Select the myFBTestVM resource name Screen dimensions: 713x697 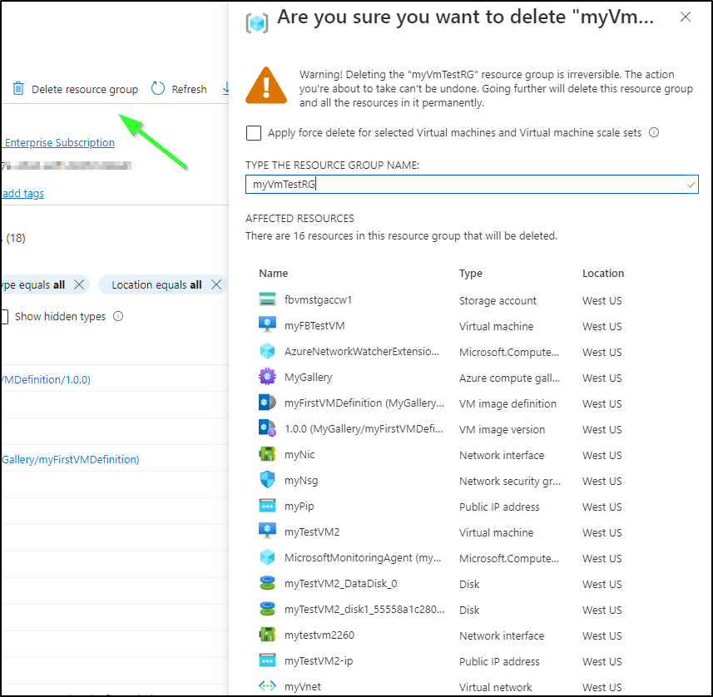(314, 325)
